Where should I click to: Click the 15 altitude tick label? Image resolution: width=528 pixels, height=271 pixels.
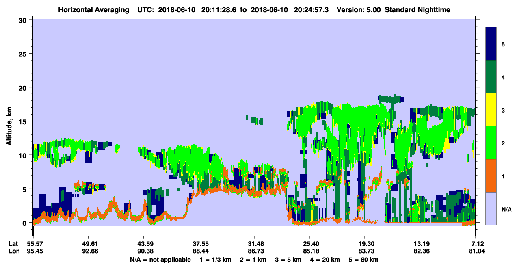pyautogui.click(x=23, y=121)
